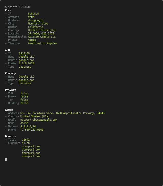Click ASN type value 'business'

25,67
